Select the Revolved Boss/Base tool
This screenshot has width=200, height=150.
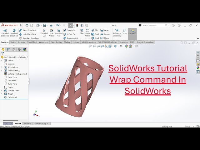pos(14,33)
